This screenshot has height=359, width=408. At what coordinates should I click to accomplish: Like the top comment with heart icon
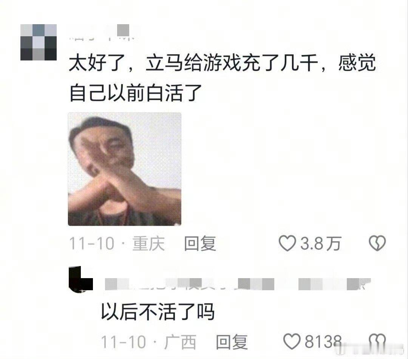click(x=287, y=243)
